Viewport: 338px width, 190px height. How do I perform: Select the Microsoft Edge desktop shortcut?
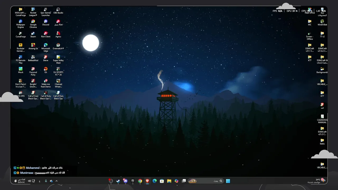(x=46, y=47)
